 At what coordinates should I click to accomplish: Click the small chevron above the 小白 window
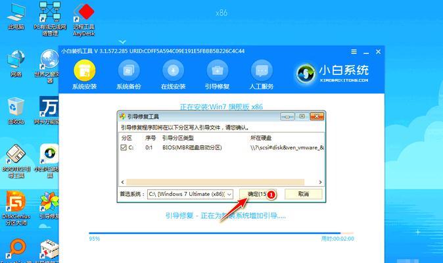(x=122, y=42)
